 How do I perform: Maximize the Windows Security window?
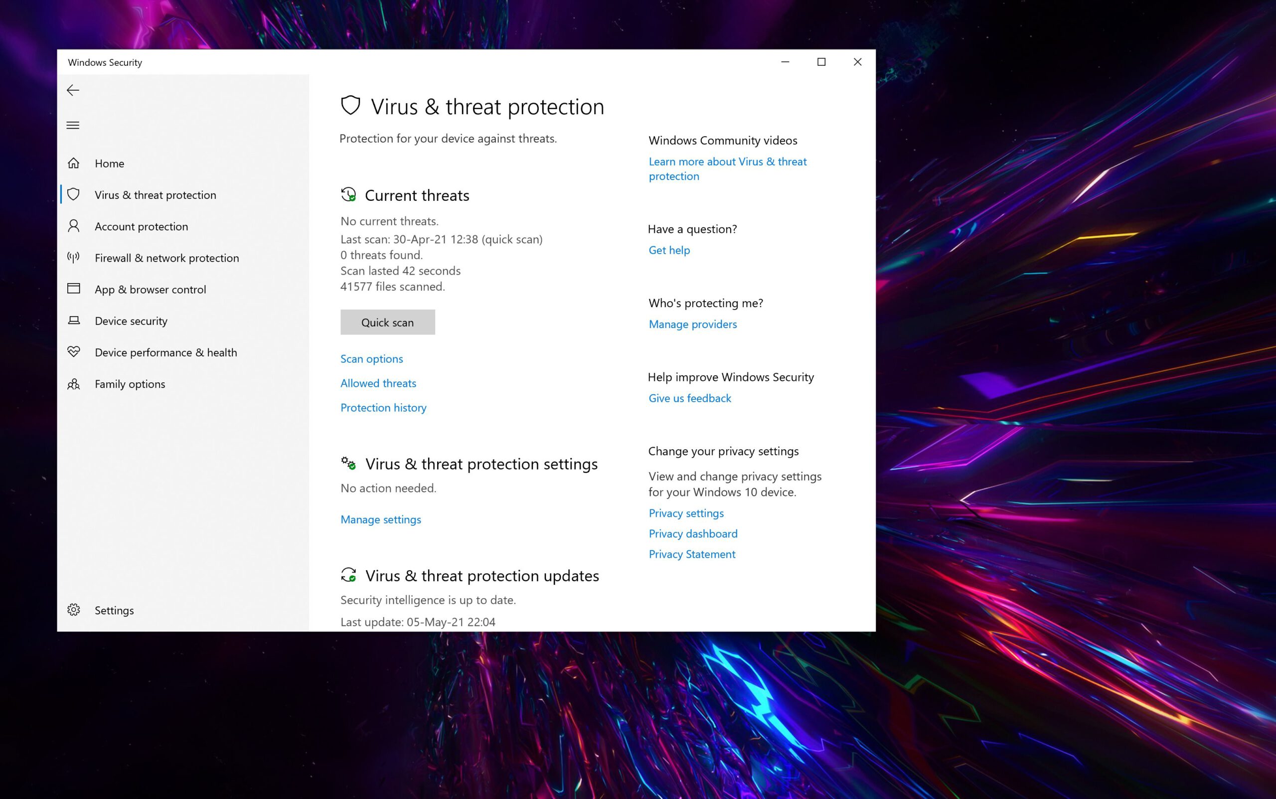[x=821, y=62]
